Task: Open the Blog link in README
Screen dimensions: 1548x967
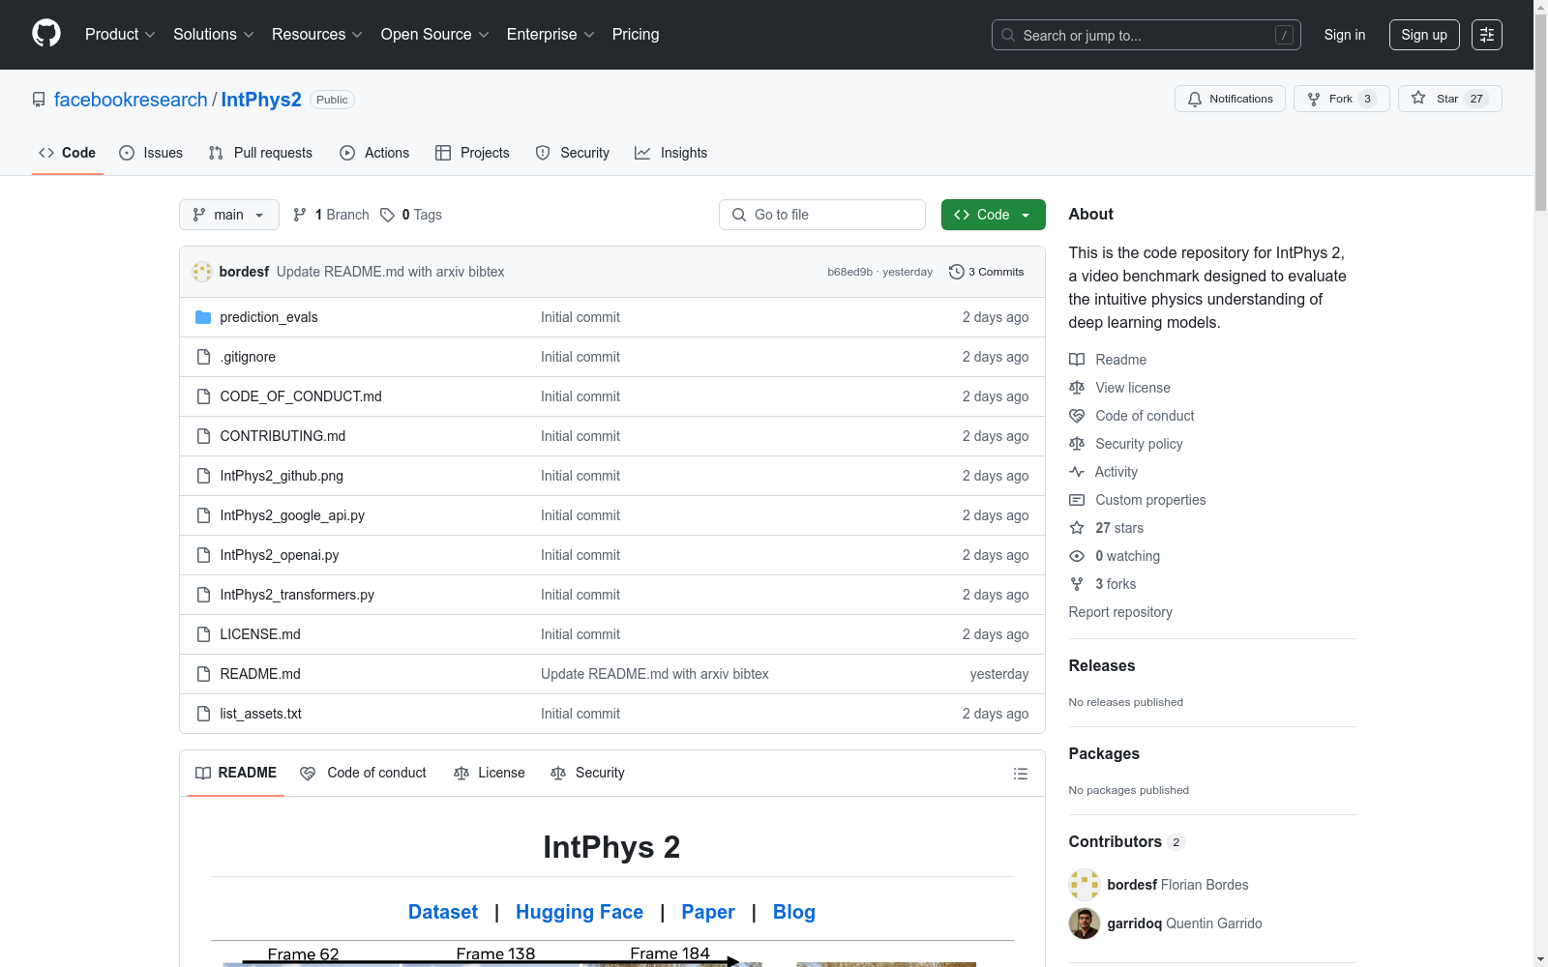Action: (794, 912)
